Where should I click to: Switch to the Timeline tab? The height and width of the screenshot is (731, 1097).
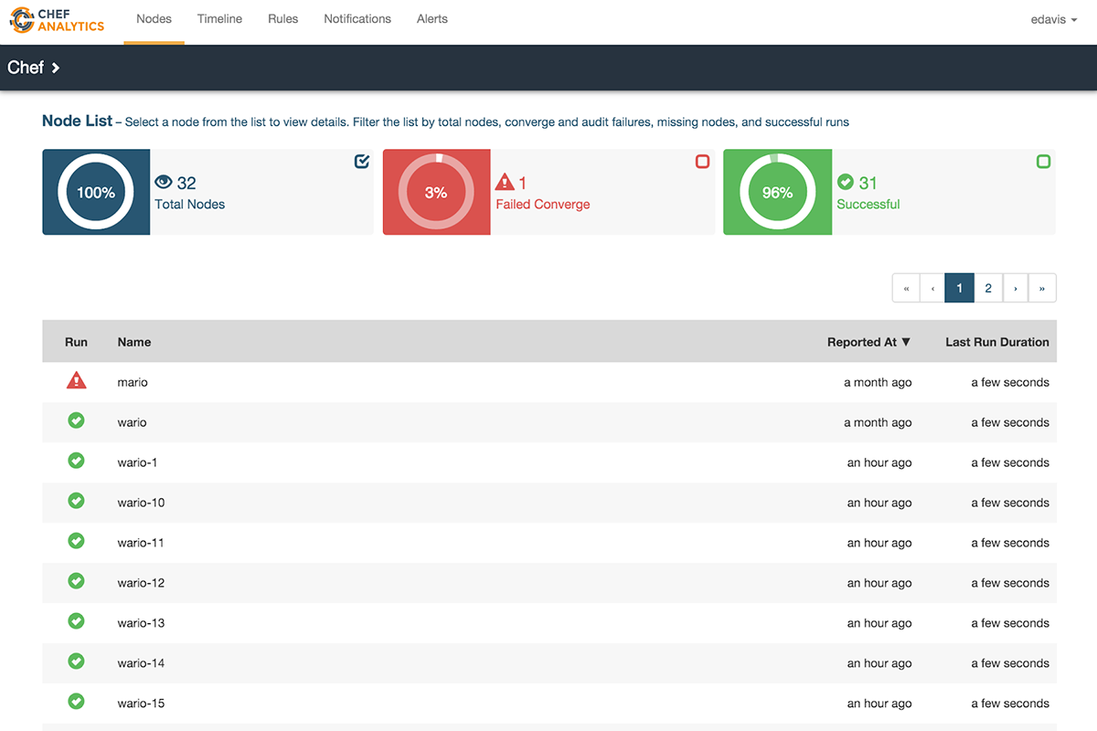pos(219,19)
